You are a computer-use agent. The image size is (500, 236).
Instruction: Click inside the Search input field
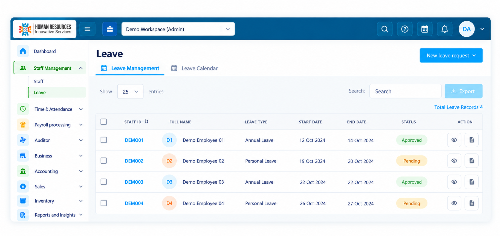pos(405,91)
